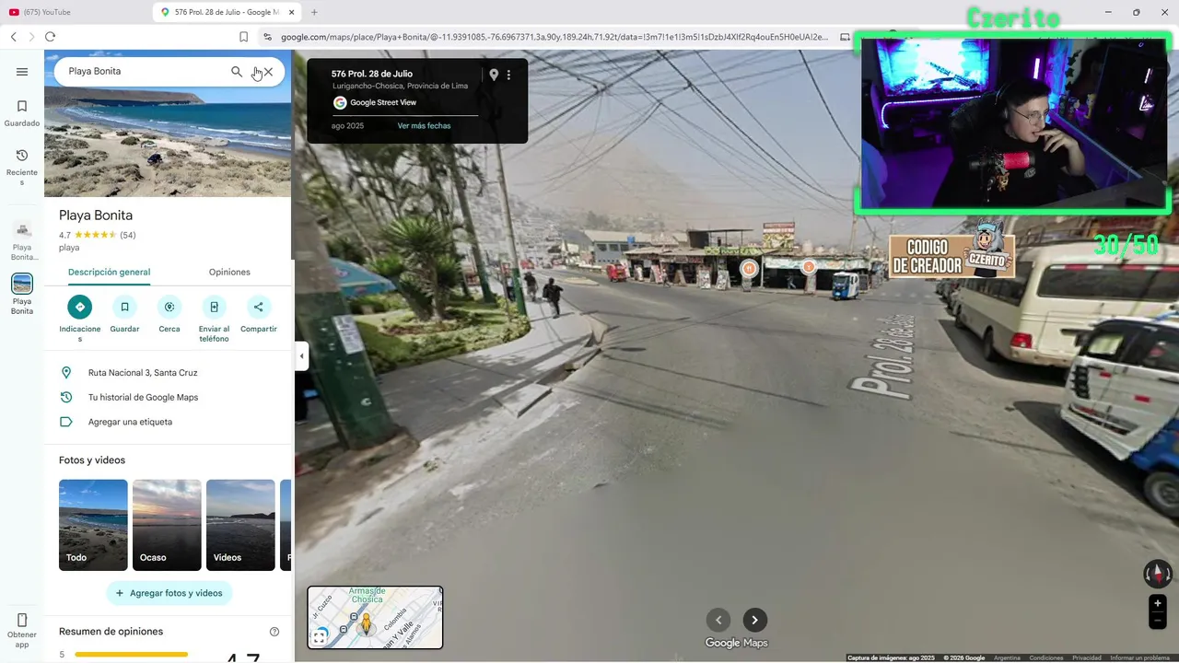Reload the page with refresh icon
The image size is (1179, 663).
pyautogui.click(x=50, y=37)
